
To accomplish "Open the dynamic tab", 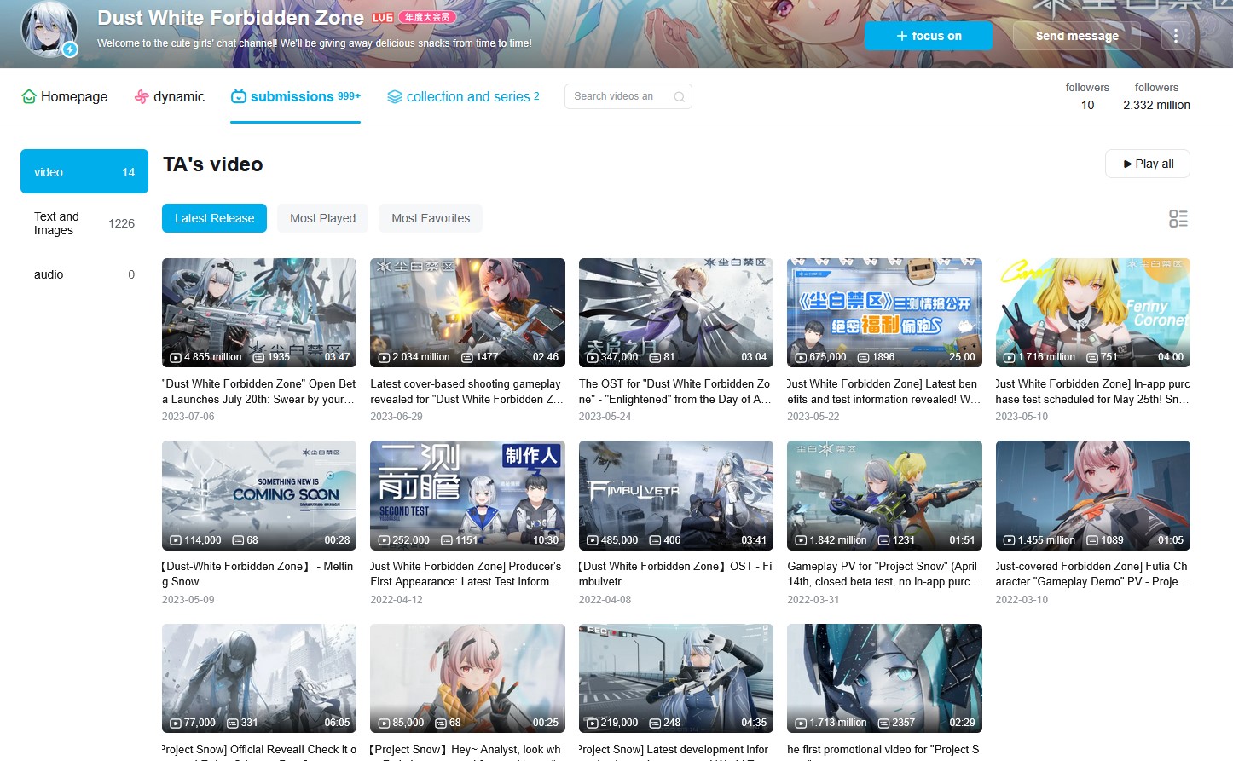I will 170,96.
